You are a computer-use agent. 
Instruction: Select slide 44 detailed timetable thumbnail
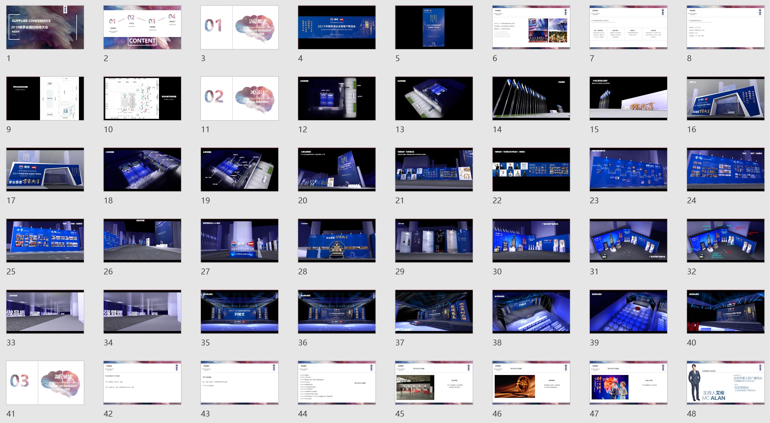tap(337, 382)
